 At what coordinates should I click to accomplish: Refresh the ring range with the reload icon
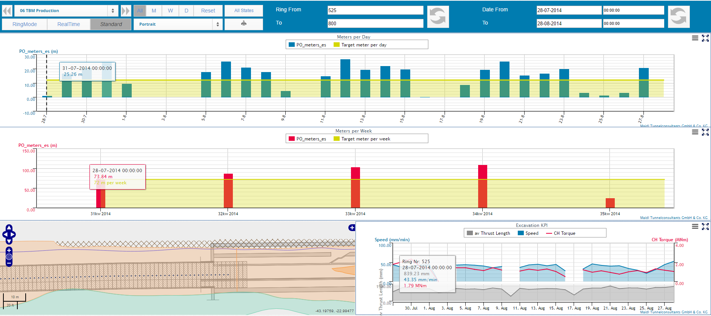point(438,17)
